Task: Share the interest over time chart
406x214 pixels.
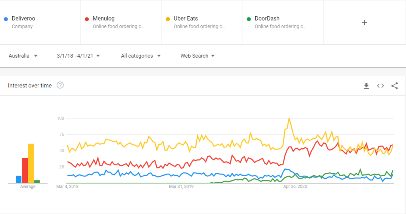Action: click(x=395, y=86)
